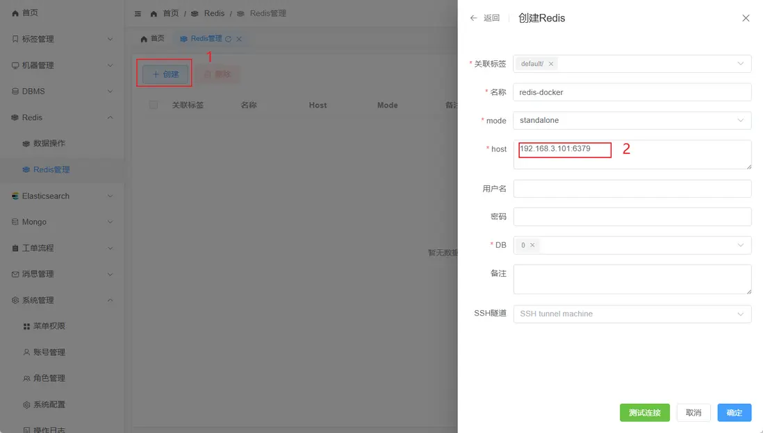Expand the 标签管理 menu chevron
763x433 pixels.
(x=110, y=39)
